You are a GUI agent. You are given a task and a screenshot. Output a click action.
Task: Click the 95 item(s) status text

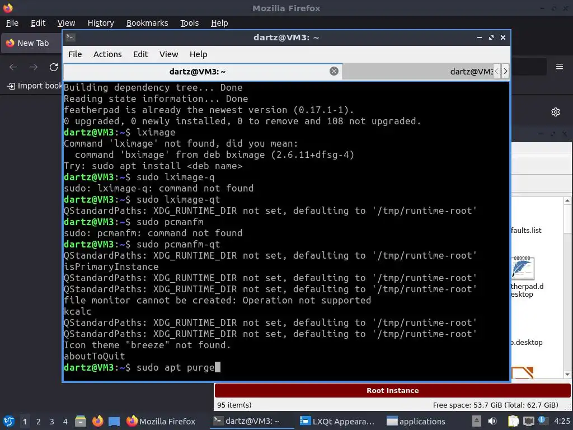tap(234, 405)
